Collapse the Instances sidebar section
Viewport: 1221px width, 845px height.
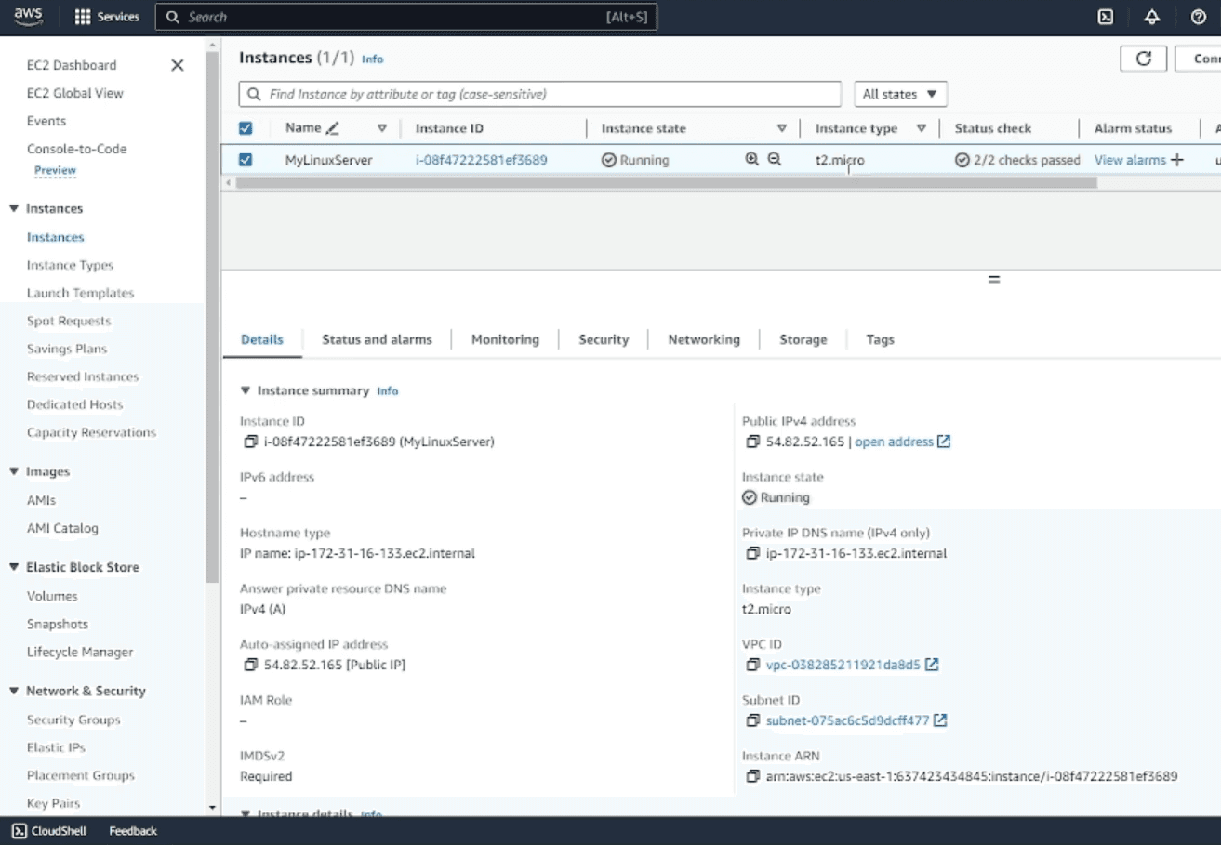point(14,208)
